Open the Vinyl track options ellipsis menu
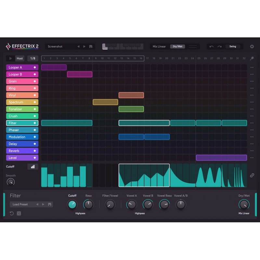Screen dimensions: 260x260 tap(252, 95)
